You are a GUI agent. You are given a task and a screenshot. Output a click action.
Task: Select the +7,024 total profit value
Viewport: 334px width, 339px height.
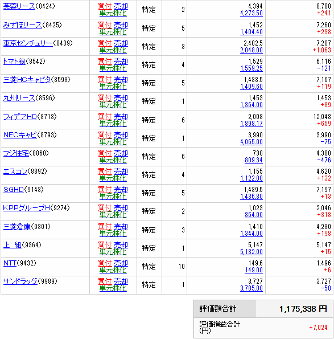pos(318,328)
